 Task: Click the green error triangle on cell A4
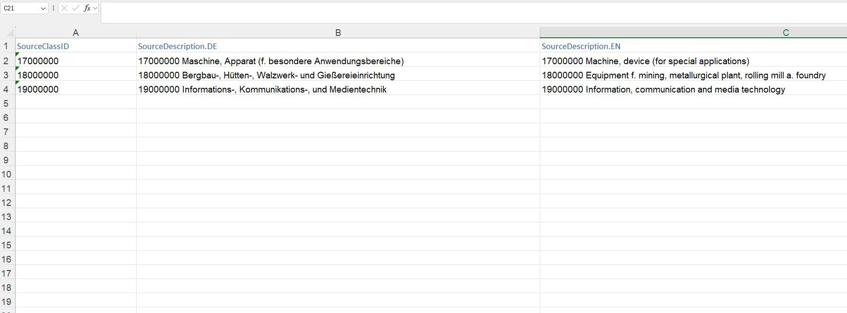(17, 83)
